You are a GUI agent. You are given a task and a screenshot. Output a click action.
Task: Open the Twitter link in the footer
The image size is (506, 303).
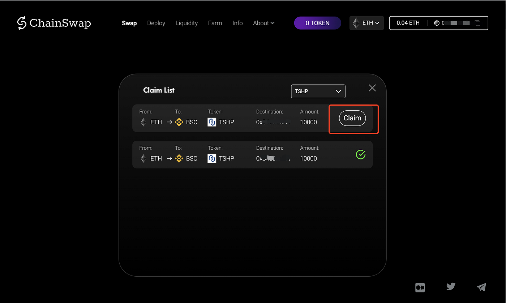pos(451,287)
